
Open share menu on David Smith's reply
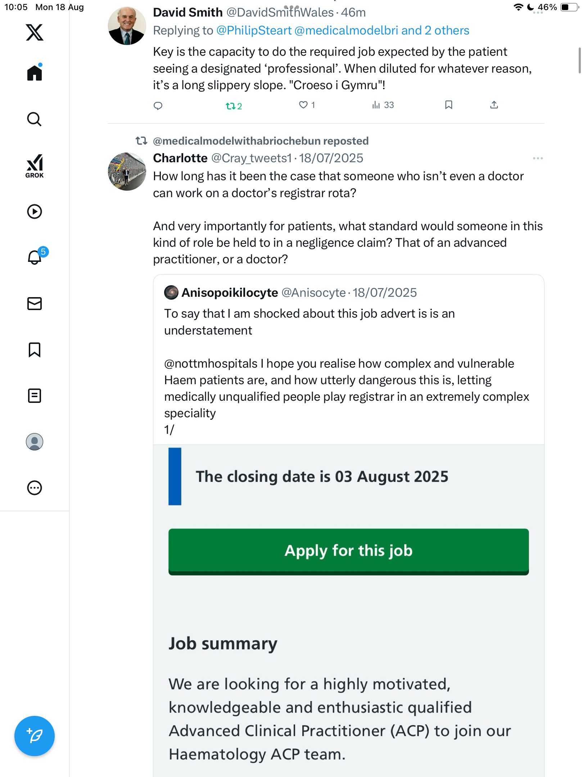494,105
